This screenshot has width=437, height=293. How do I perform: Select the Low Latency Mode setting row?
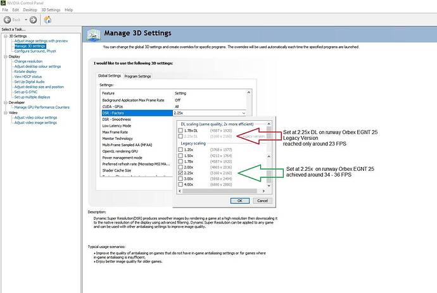(x=118, y=125)
